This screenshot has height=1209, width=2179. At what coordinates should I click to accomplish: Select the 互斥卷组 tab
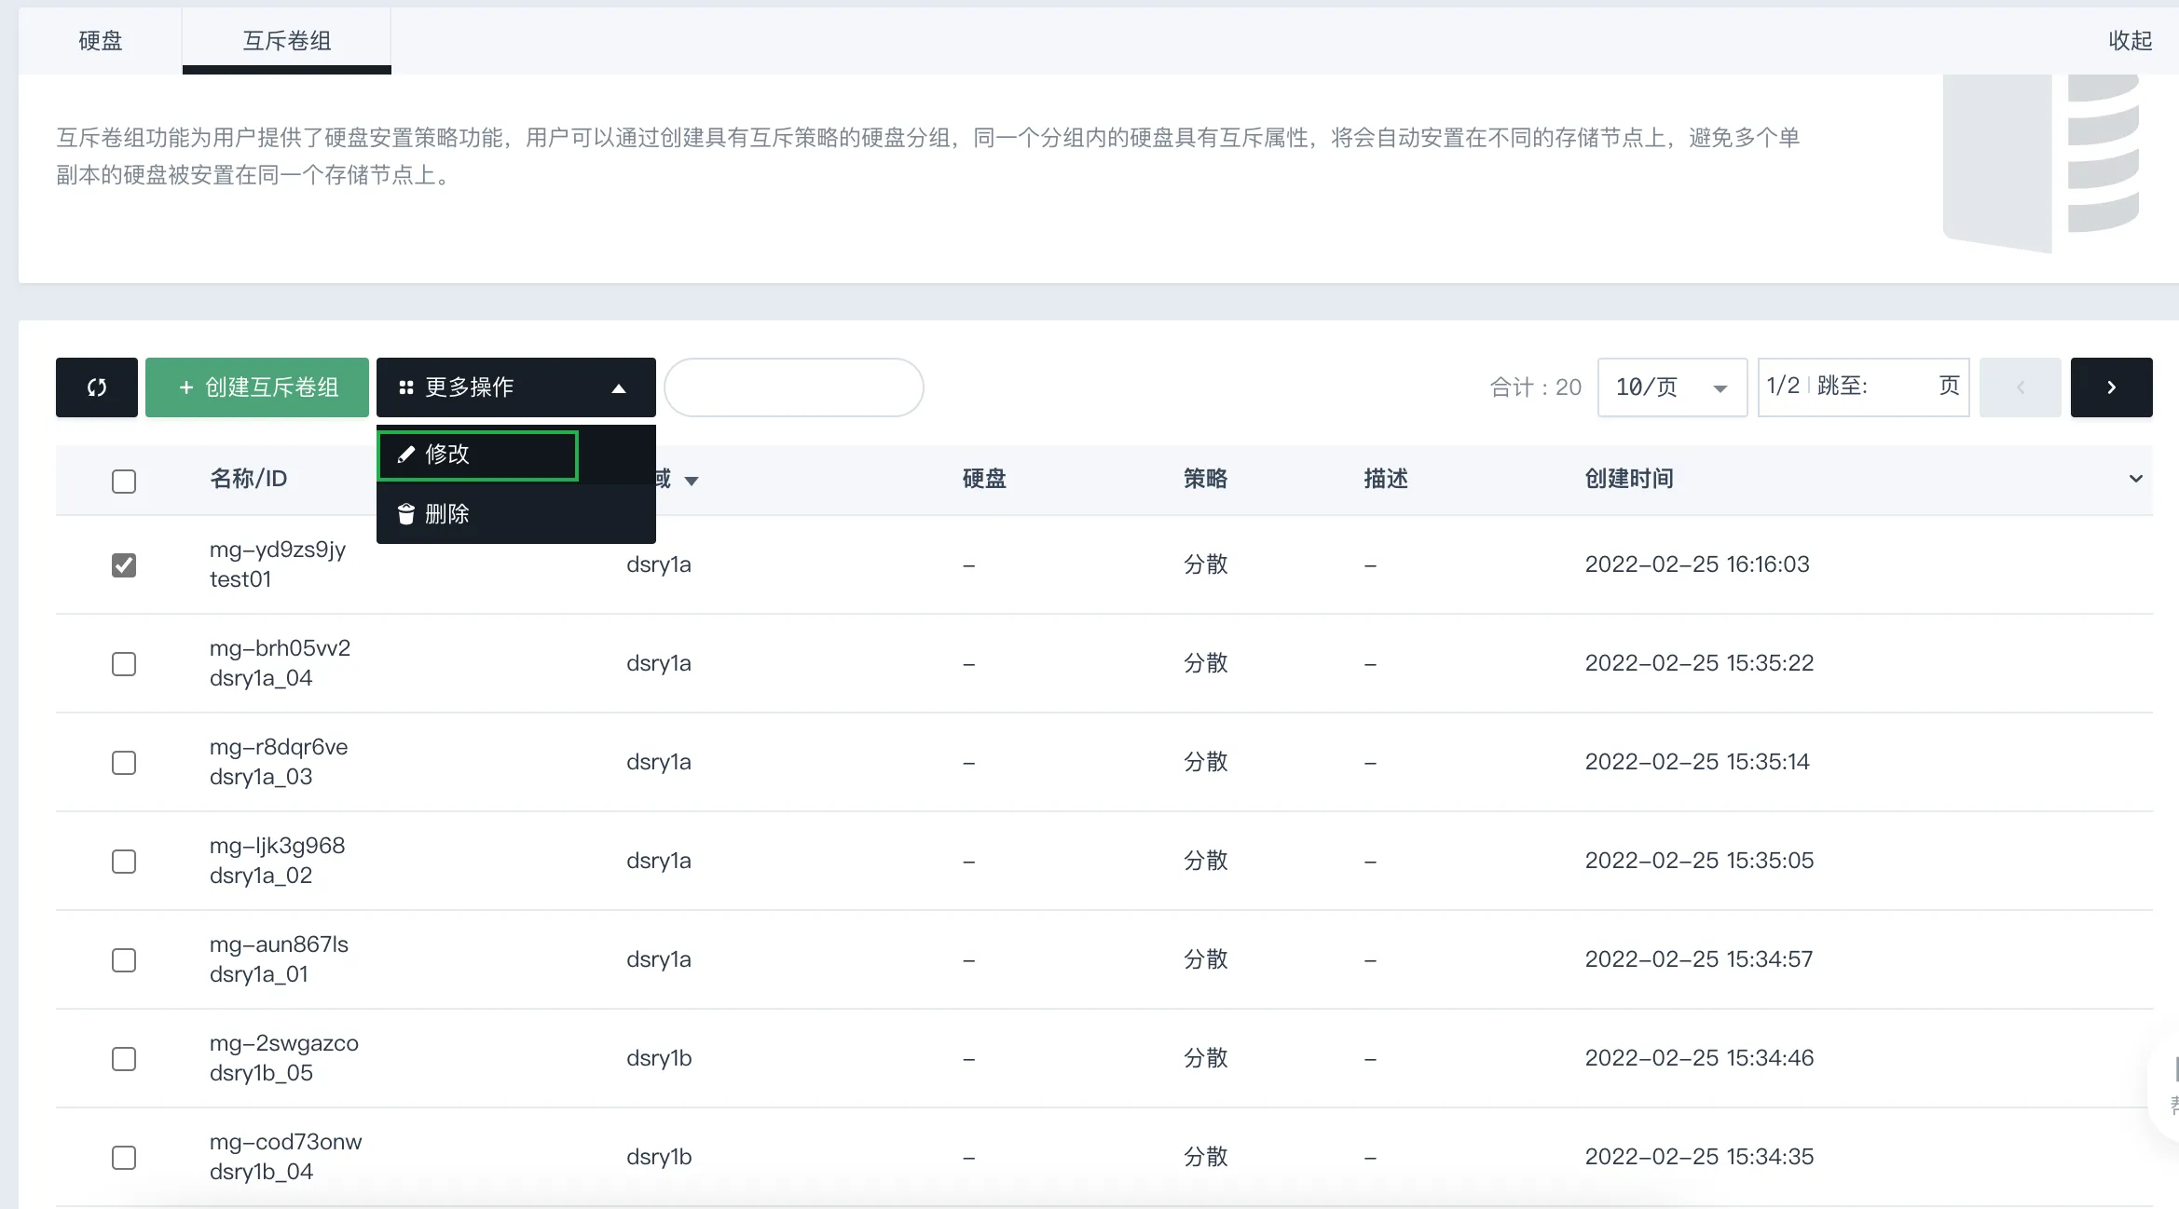pyautogui.click(x=287, y=41)
